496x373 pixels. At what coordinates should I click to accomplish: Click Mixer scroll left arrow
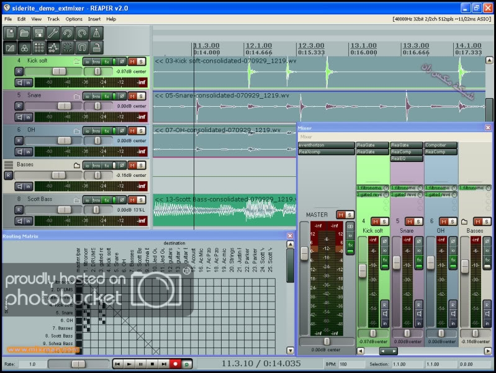click(x=361, y=351)
